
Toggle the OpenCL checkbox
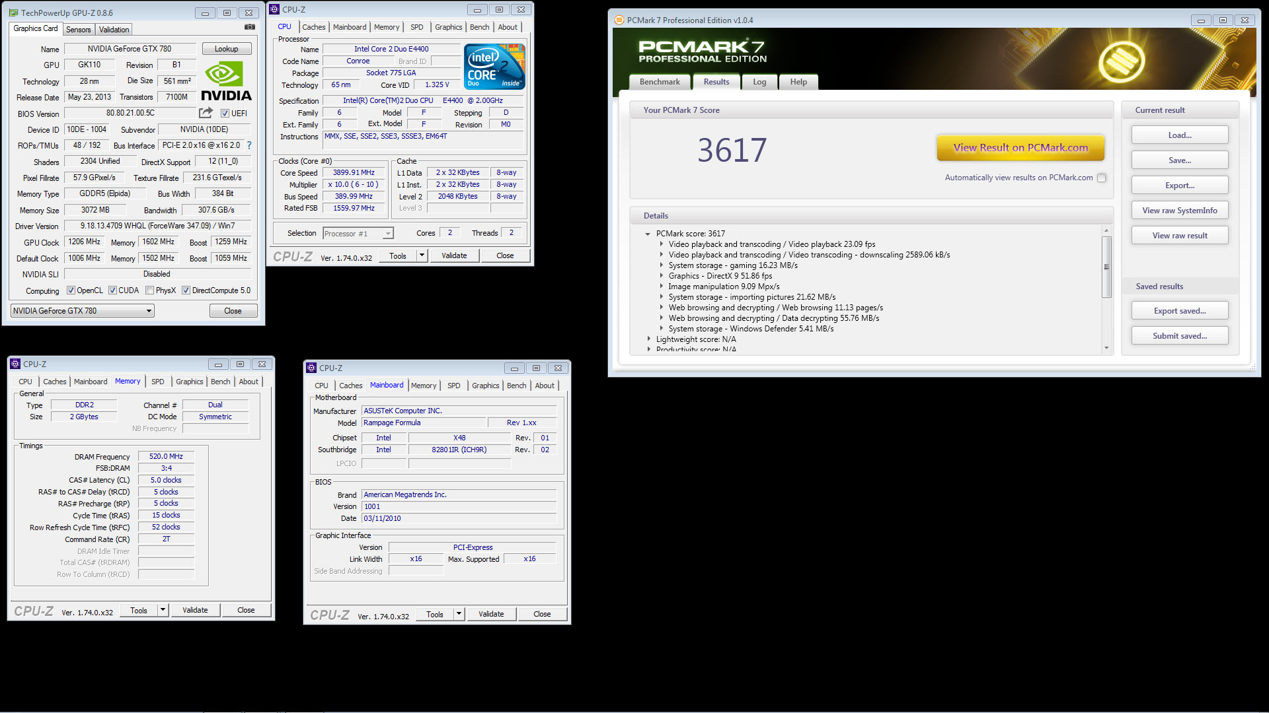(x=71, y=290)
